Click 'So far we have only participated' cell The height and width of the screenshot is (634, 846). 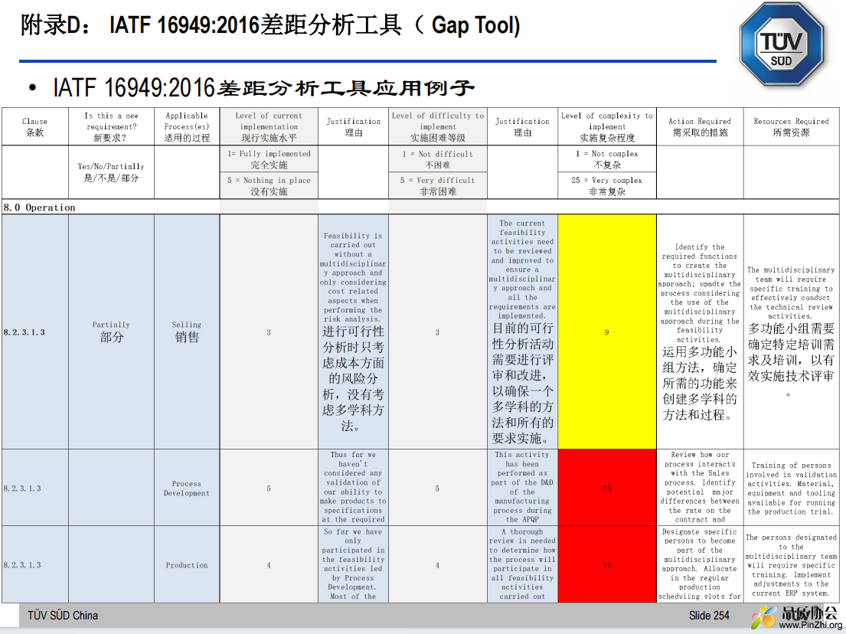tap(354, 564)
